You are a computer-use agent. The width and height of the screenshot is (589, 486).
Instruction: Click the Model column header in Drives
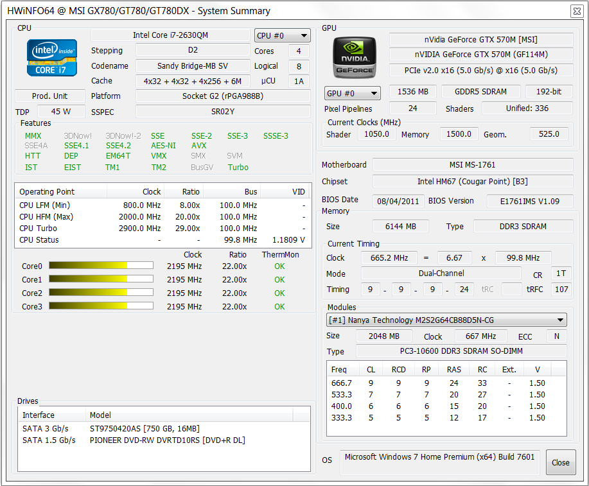point(189,415)
